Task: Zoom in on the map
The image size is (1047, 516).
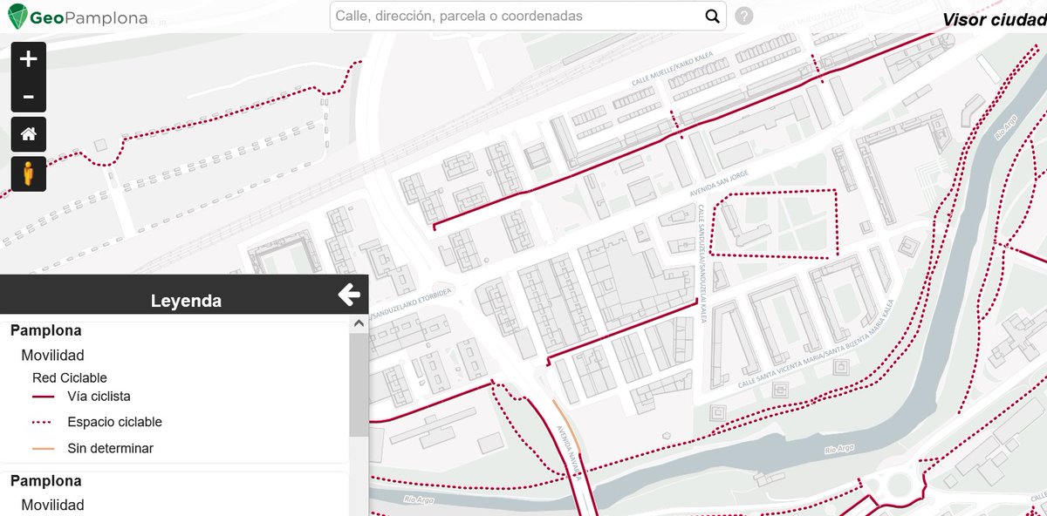Action: coord(29,59)
